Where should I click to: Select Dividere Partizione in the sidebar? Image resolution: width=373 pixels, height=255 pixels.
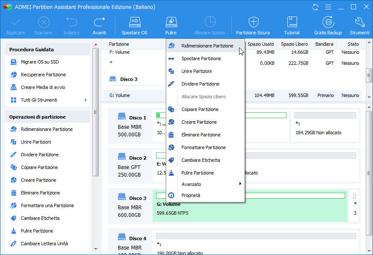[40, 155]
